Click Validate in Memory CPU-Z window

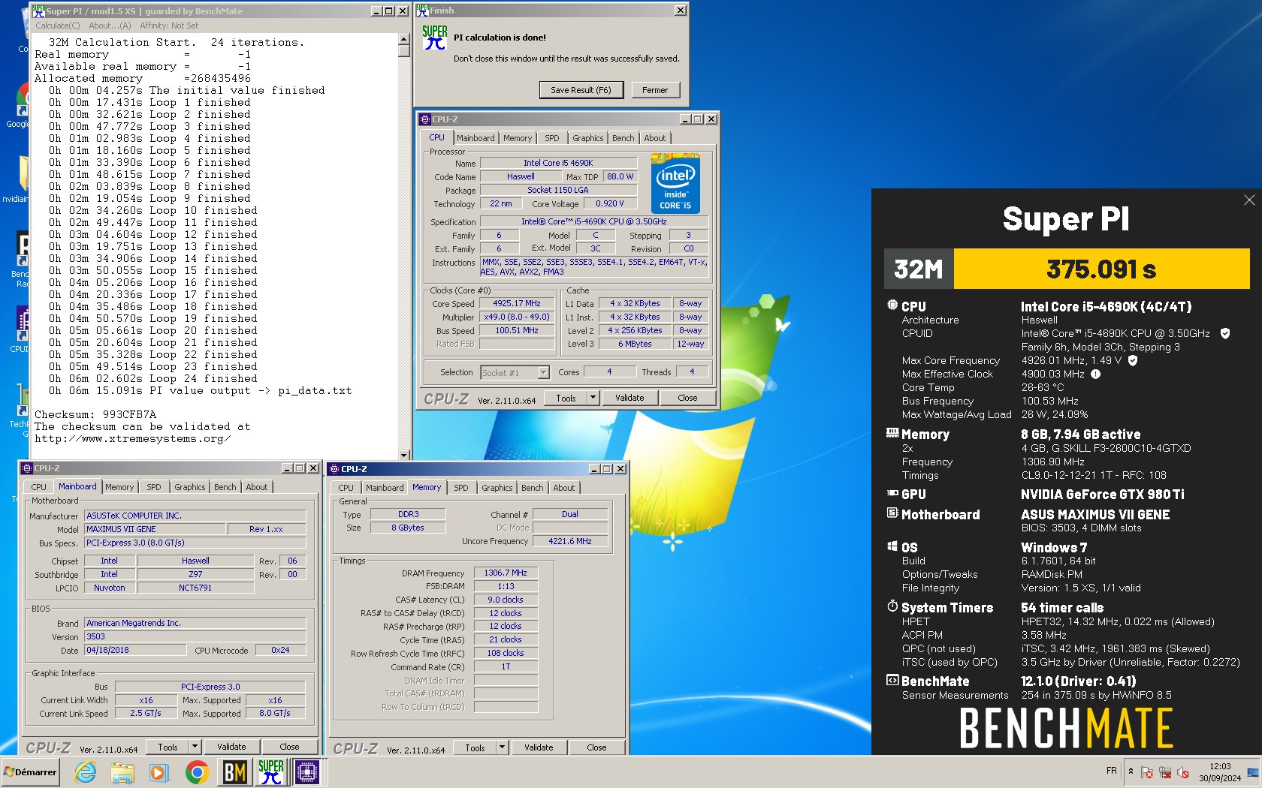pos(539,747)
